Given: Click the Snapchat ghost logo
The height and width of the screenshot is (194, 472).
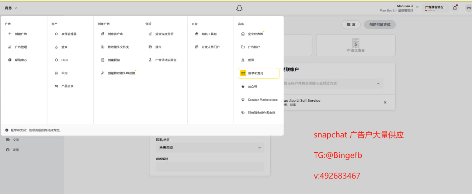Looking at the screenshot, I should 239,8.
